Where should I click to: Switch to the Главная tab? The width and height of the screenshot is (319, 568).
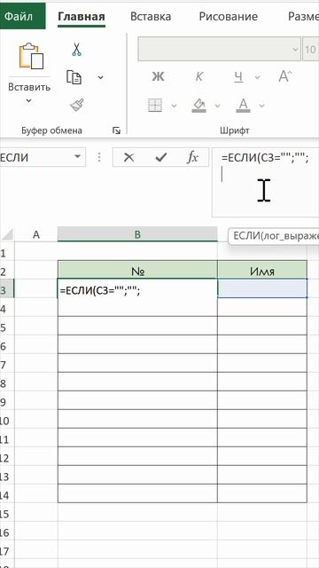click(82, 17)
